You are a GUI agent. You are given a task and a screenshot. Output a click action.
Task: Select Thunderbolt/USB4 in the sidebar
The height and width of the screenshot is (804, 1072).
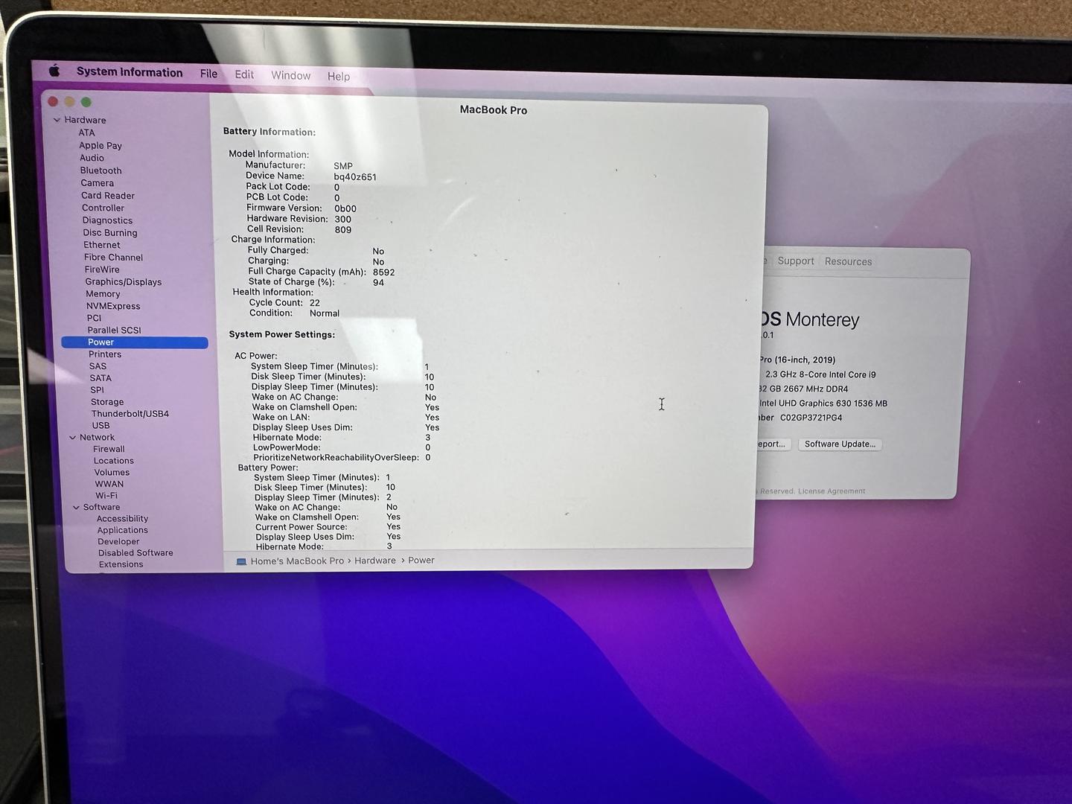coord(130,414)
